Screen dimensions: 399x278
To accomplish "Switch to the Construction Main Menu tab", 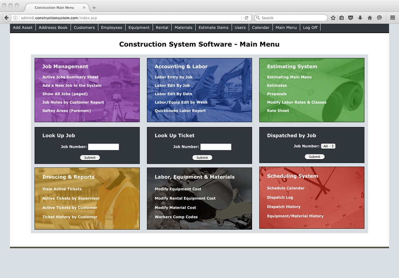I will click(55, 7).
